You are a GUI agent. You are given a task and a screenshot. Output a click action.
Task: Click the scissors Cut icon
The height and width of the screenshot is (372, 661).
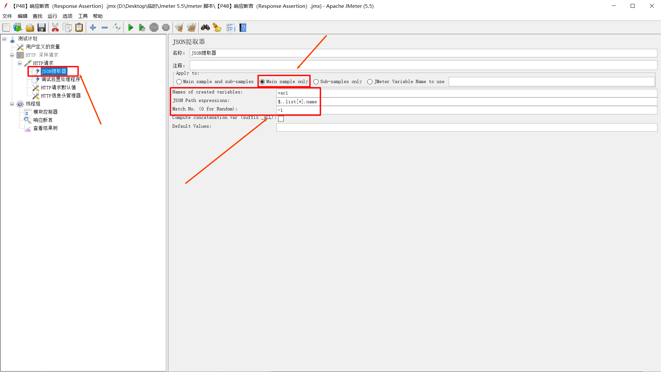pyautogui.click(x=55, y=28)
